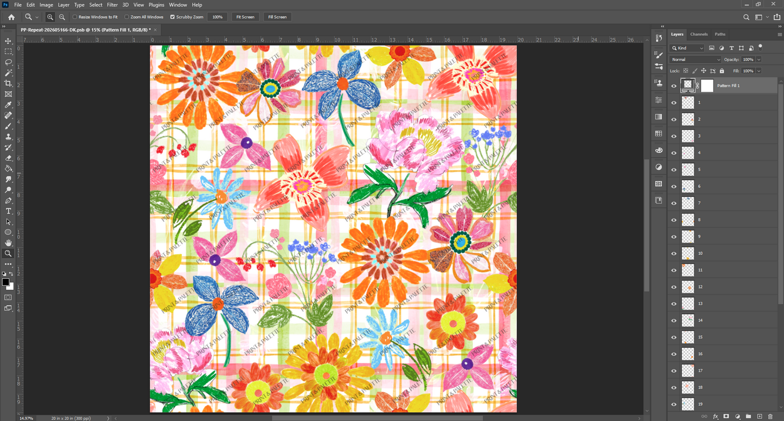The width and height of the screenshot is (784, 421).
Task: Open the Kind filter dropdown
Action: coord(687,48)
